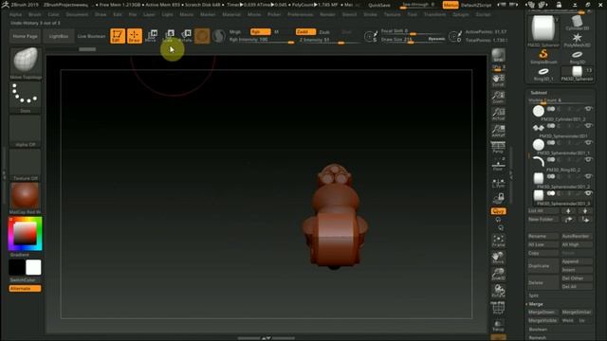Open the Material menu
Viewport: 607px width, 341px height.
tap(231, 14)
